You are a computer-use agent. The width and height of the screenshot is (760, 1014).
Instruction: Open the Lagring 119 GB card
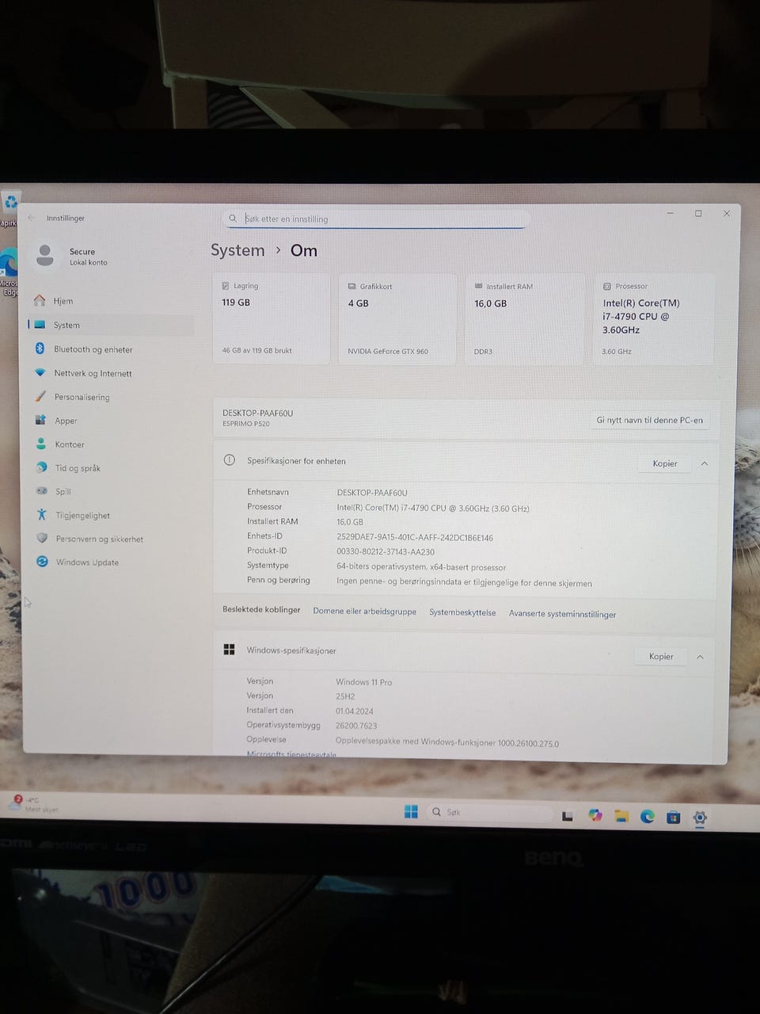(x=272, y=318)
